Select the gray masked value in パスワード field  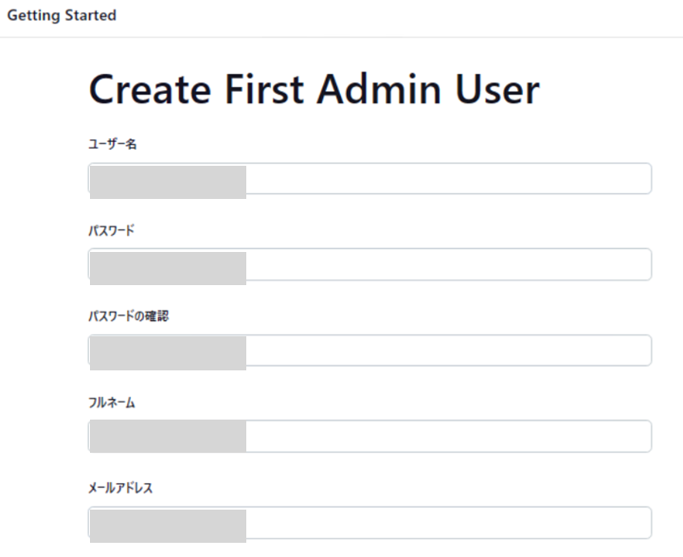(x=168, y=268)
